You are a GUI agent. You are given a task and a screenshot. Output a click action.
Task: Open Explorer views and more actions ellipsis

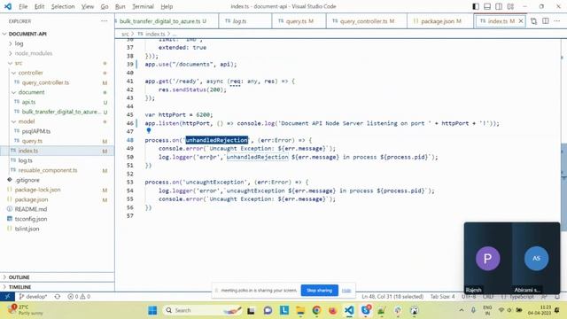(105, 21)
